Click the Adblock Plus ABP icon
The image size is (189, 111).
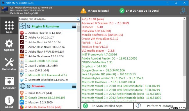(22, 33)
